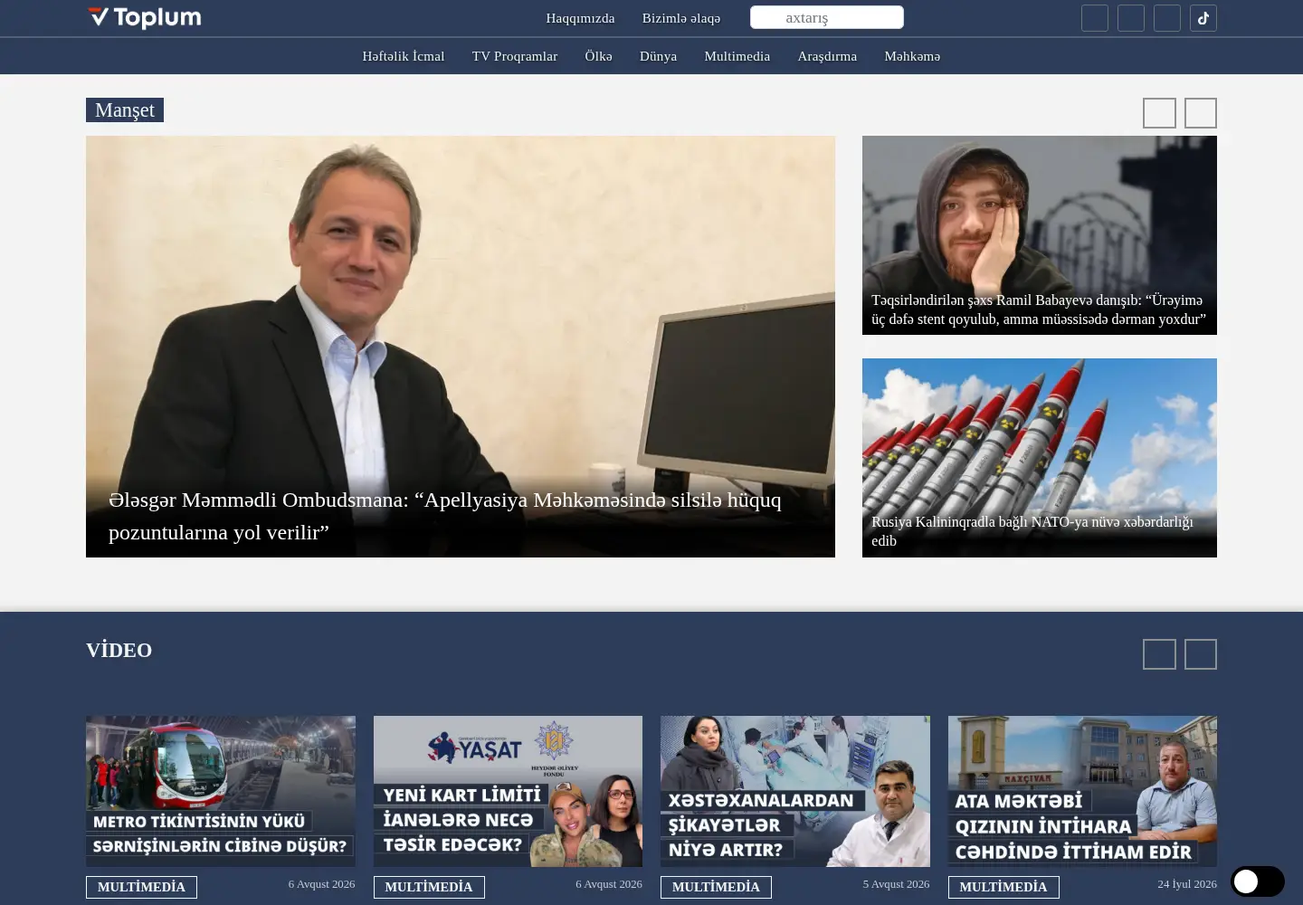Image resolution: width=1303 pixels, height=905 pixels.
Task: Click the date 5 Avqust 2026
Action: pyautogui.click(x=896, y=884)
